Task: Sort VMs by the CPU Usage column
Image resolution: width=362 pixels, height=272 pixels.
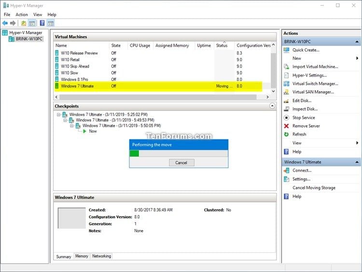Action: coord(140,45)
